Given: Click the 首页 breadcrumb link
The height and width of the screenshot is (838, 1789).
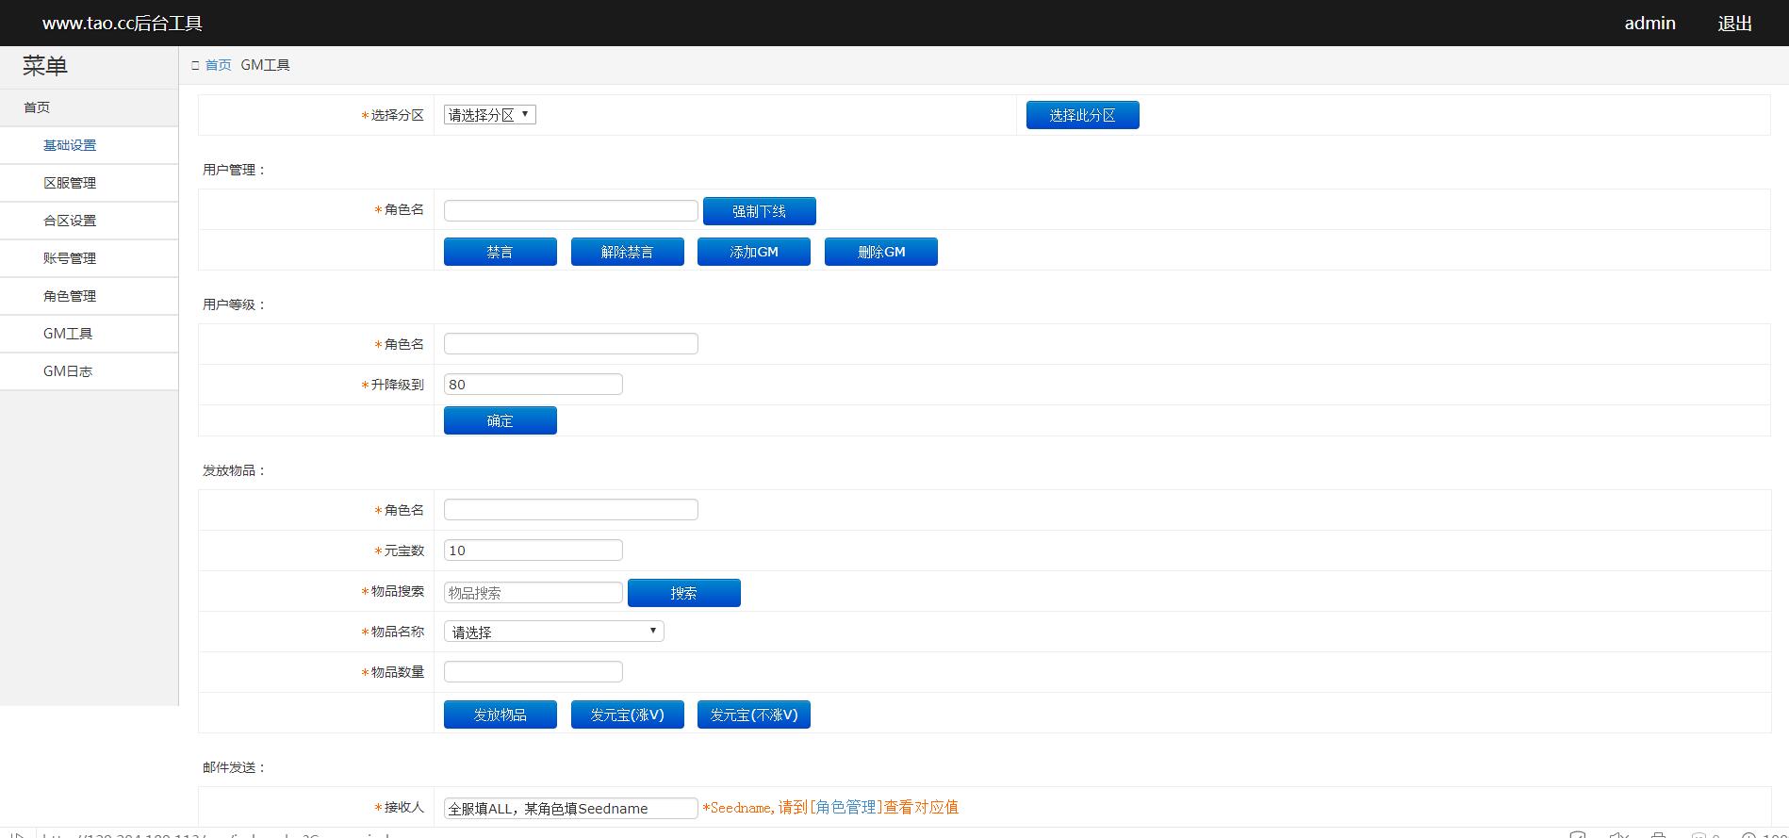Looking at the screenshot, I should 218,65.
